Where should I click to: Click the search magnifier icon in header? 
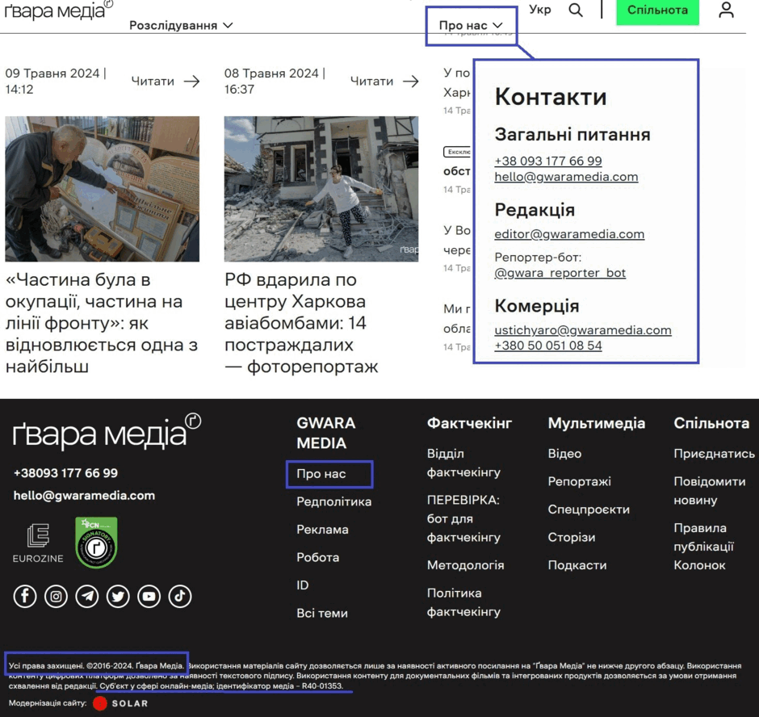click(576, 10)
